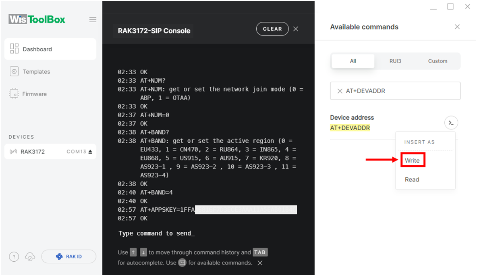The width and height of the screenshot is (477, 275).
Task: Switch to the Custom commands tab
Action: [438, 61]
